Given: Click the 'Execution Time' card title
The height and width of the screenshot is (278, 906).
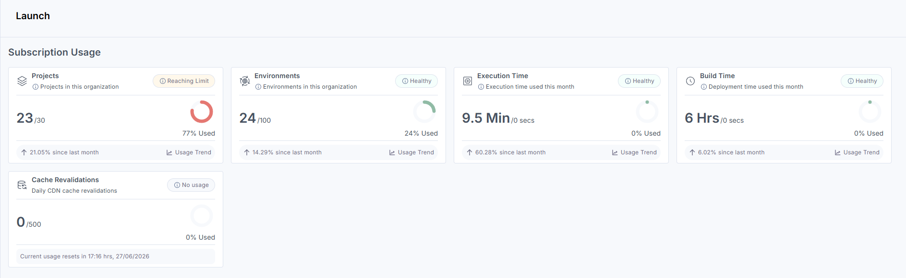Looking at the screenshot, I should pyautogui.click(x=503, y=76).
